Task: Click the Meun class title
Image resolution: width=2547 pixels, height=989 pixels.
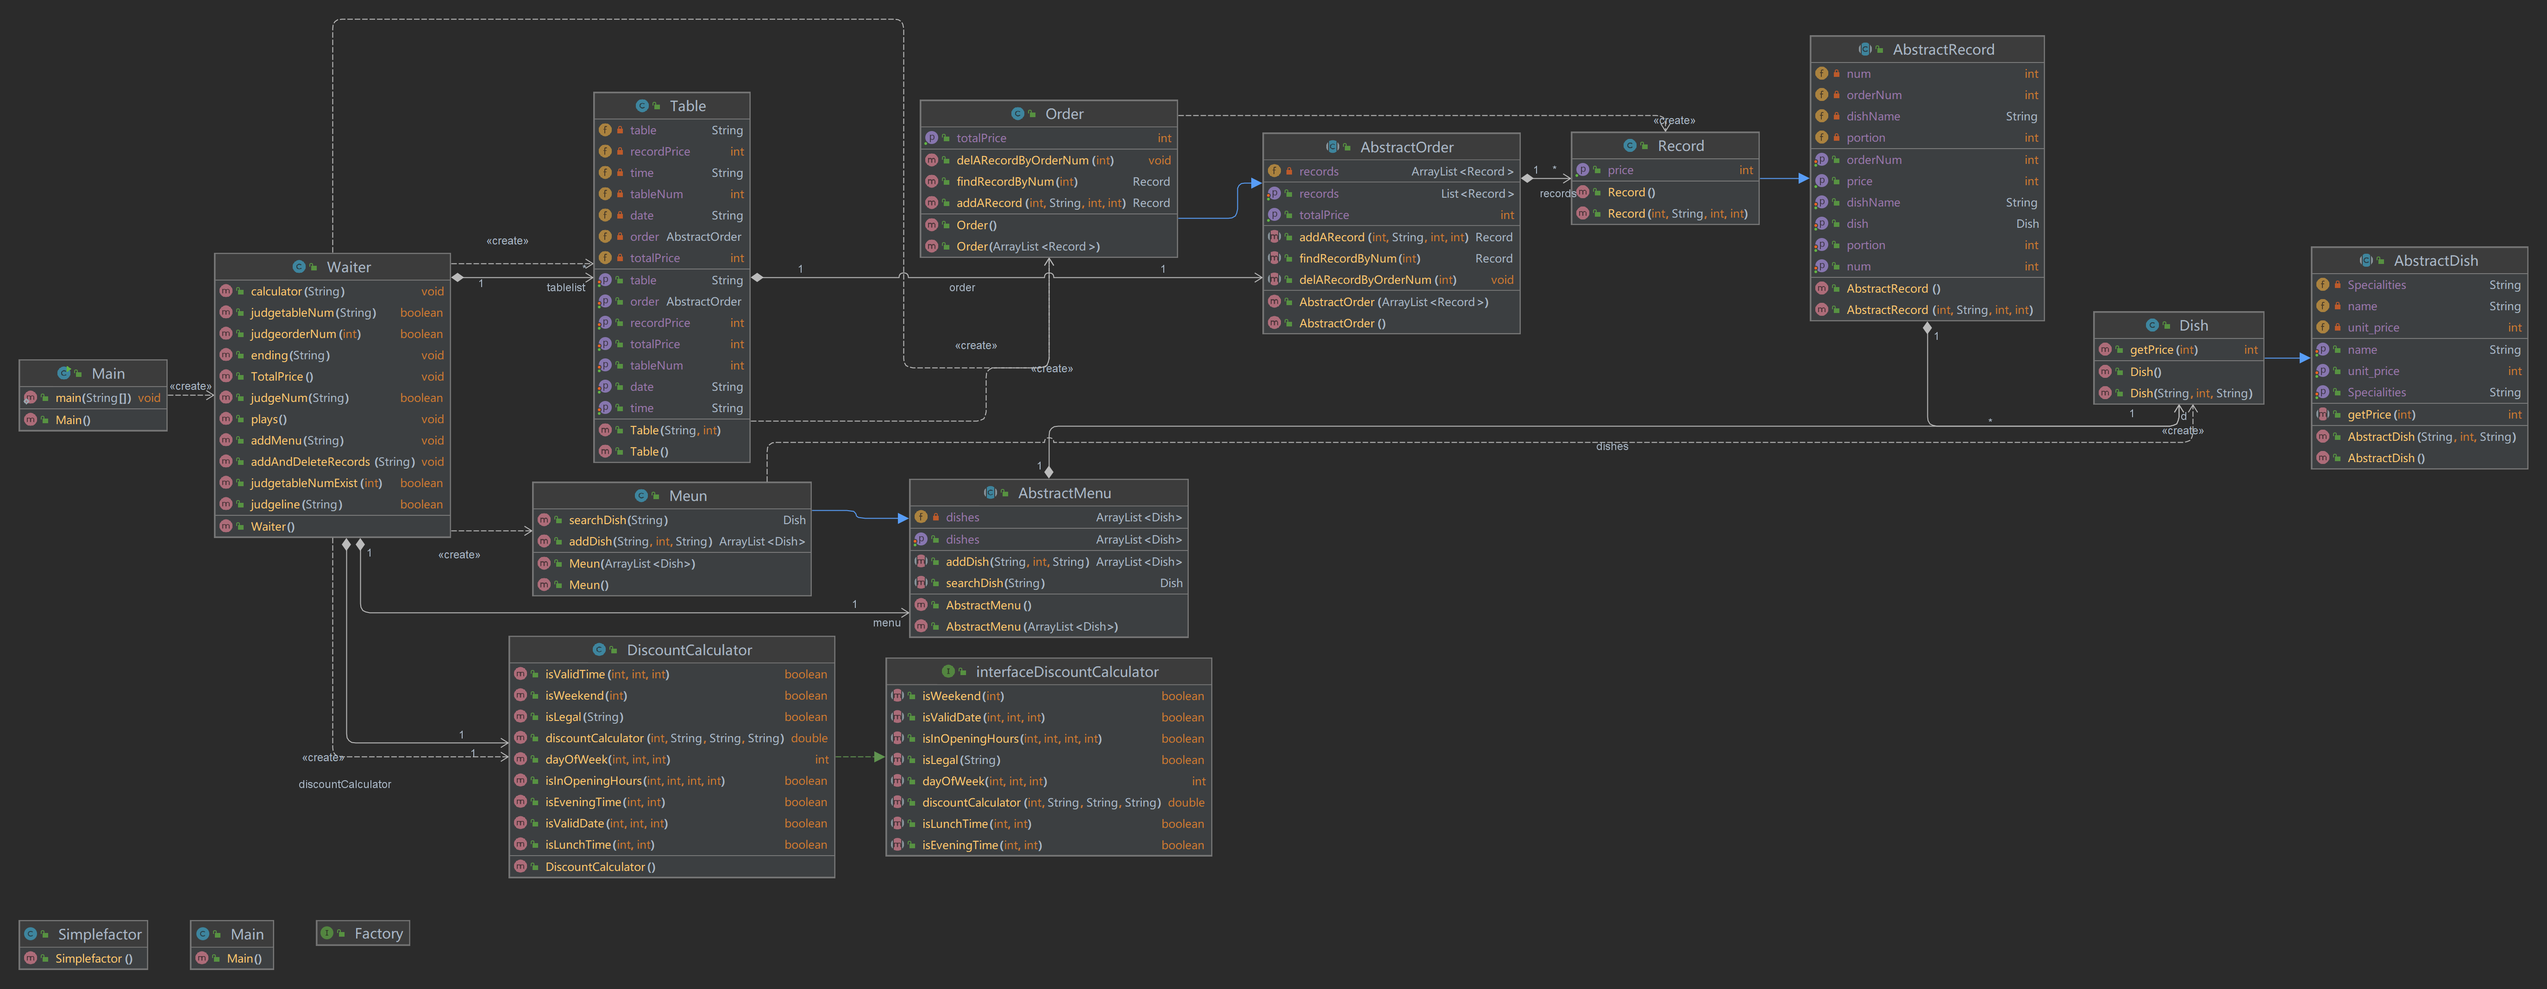Action: pyautogui.click(x=687, y=495)
